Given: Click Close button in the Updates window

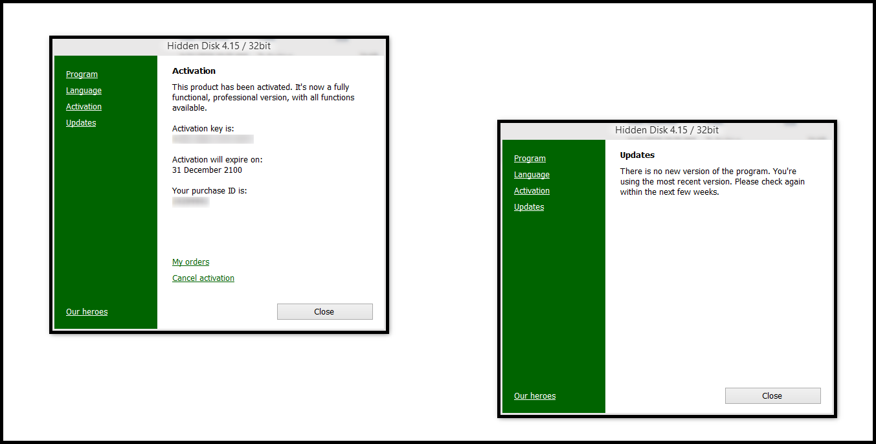Looking at the screenshot, I should tap(773, 395).
